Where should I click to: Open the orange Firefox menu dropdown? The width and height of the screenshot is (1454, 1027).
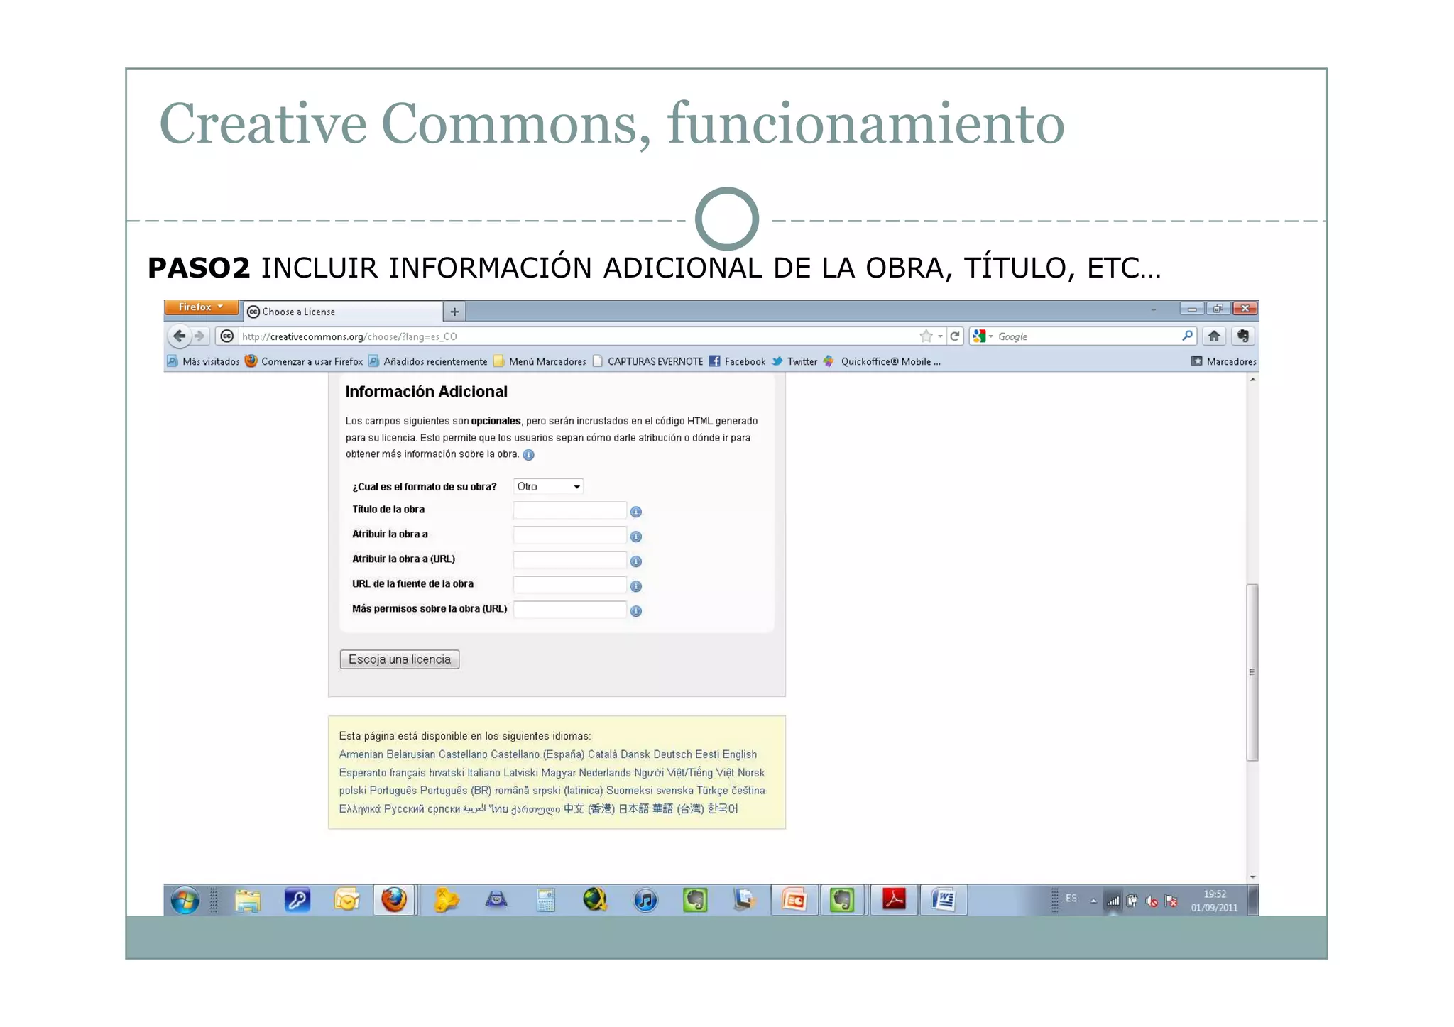pyautogui.click(x=201, y=307)
